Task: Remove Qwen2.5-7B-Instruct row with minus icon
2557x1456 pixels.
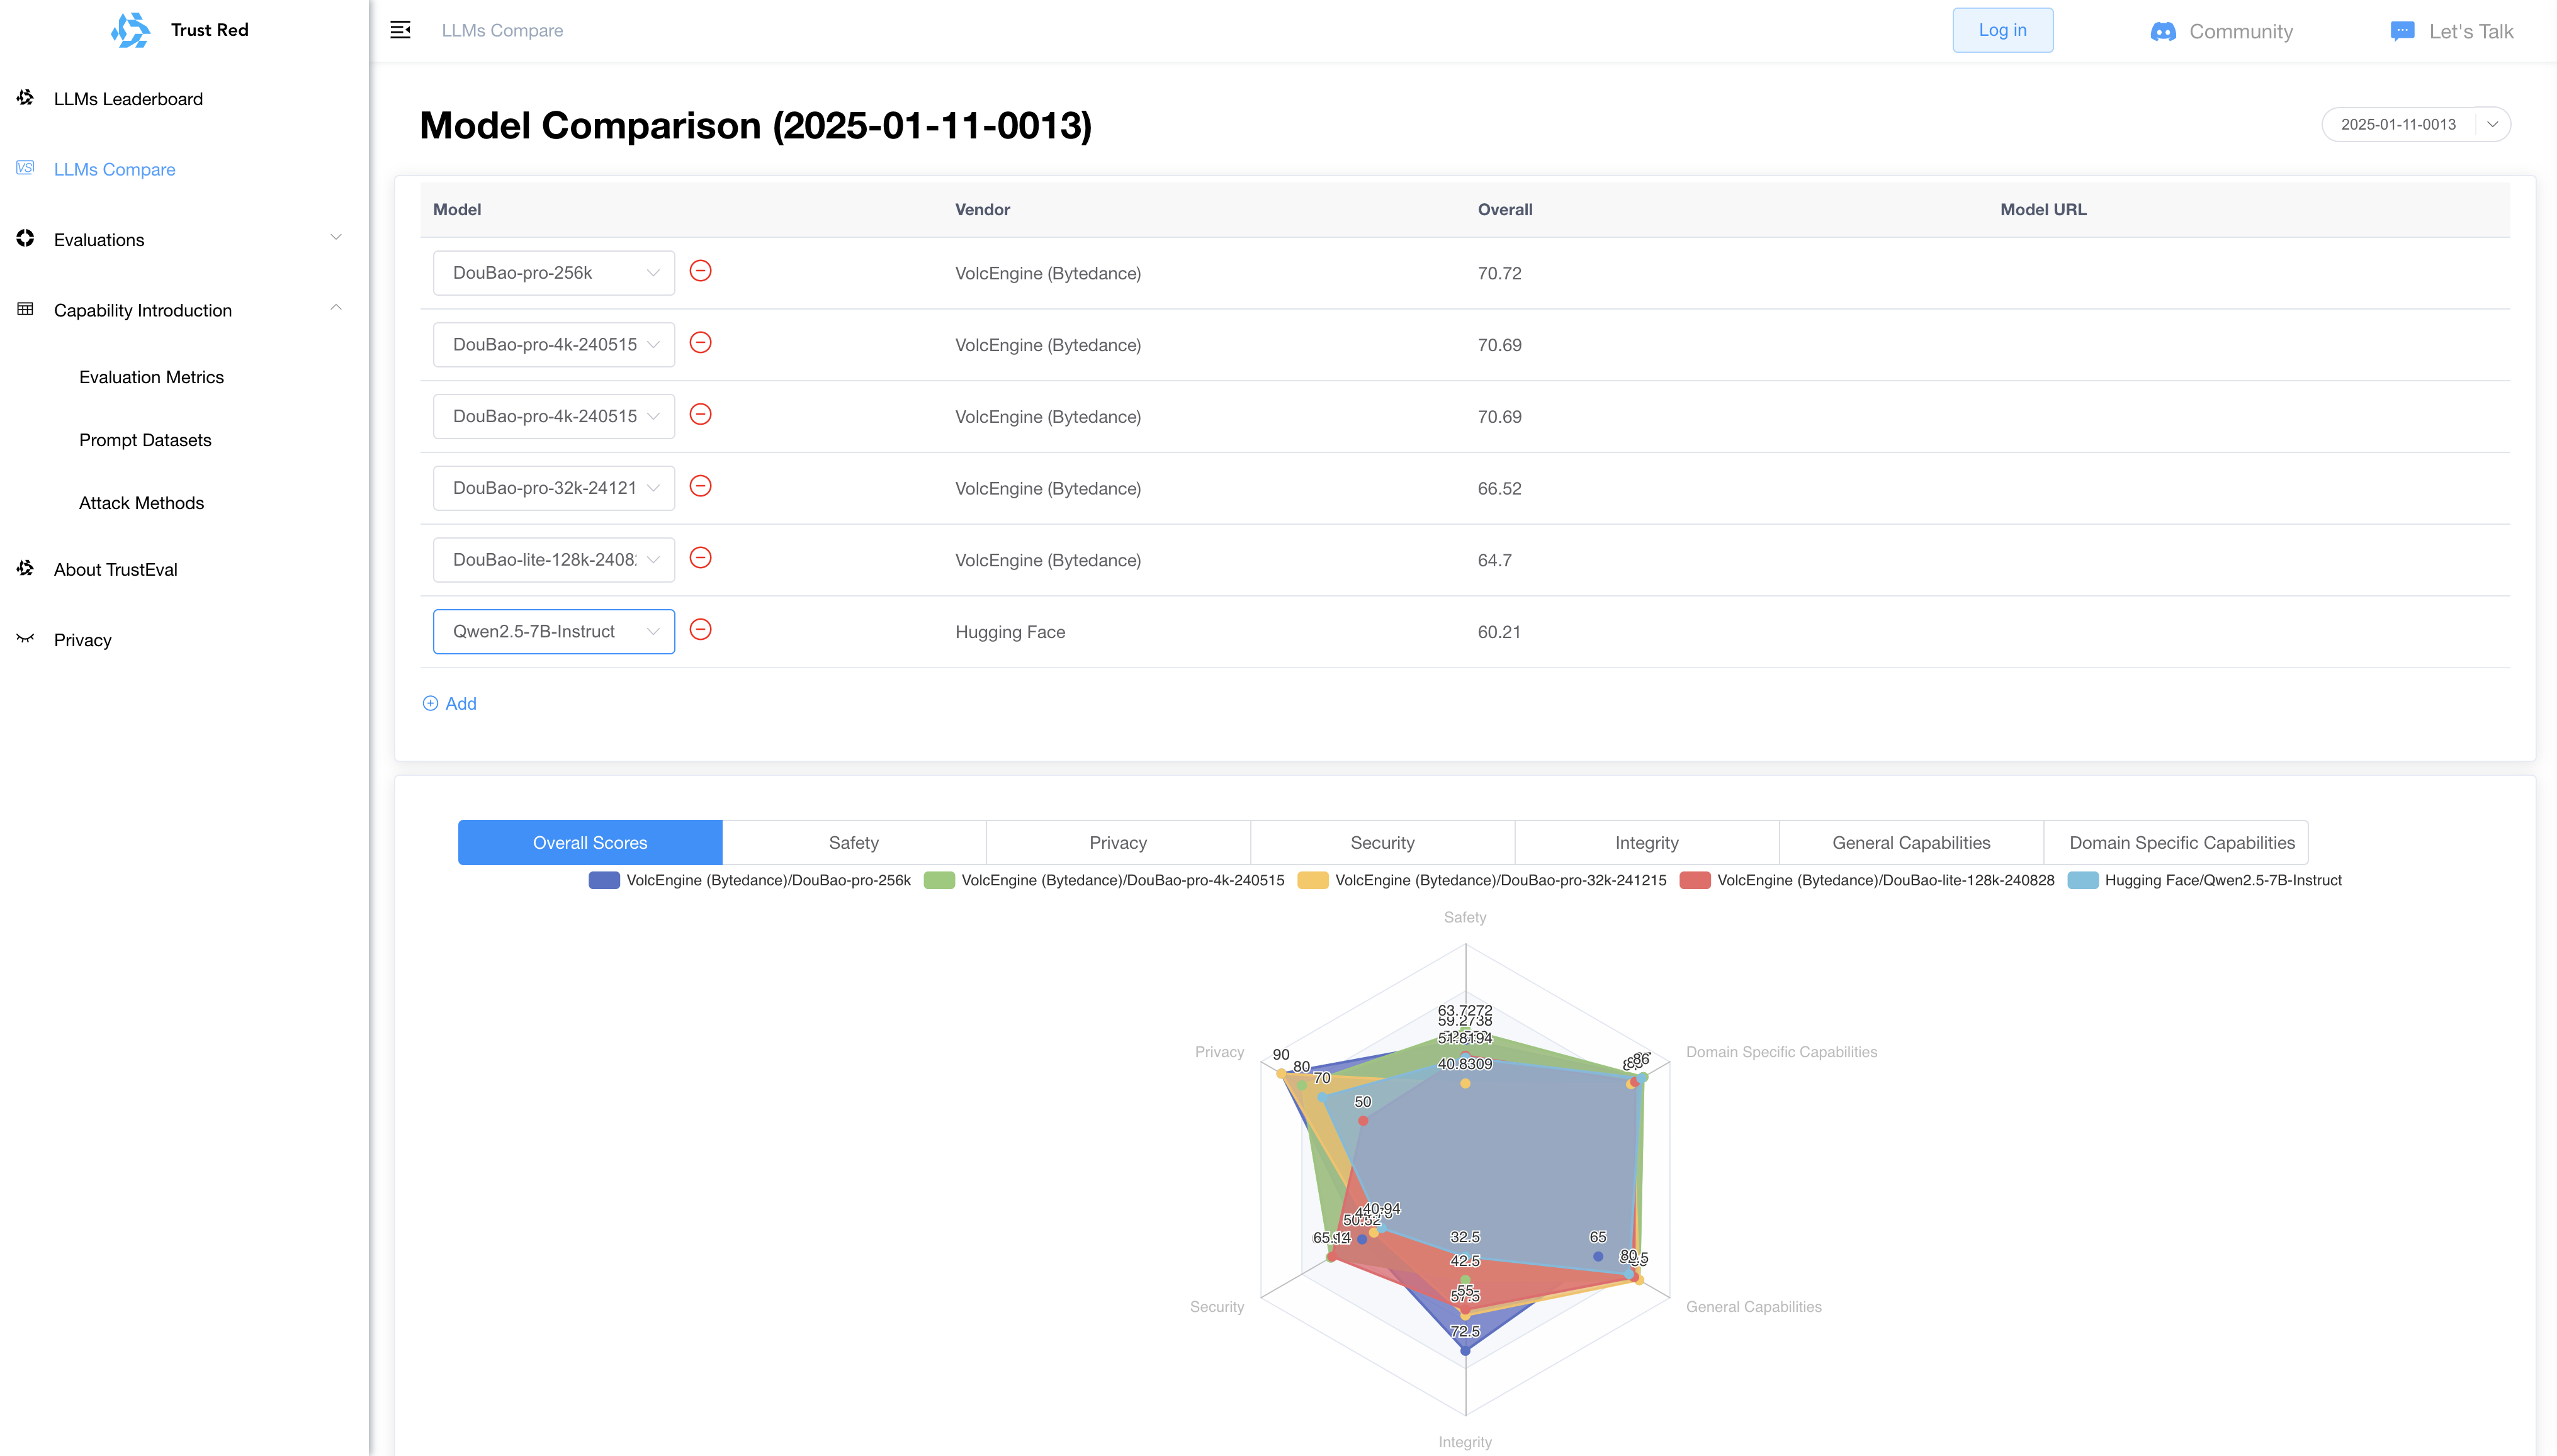Action: [701, 630]
